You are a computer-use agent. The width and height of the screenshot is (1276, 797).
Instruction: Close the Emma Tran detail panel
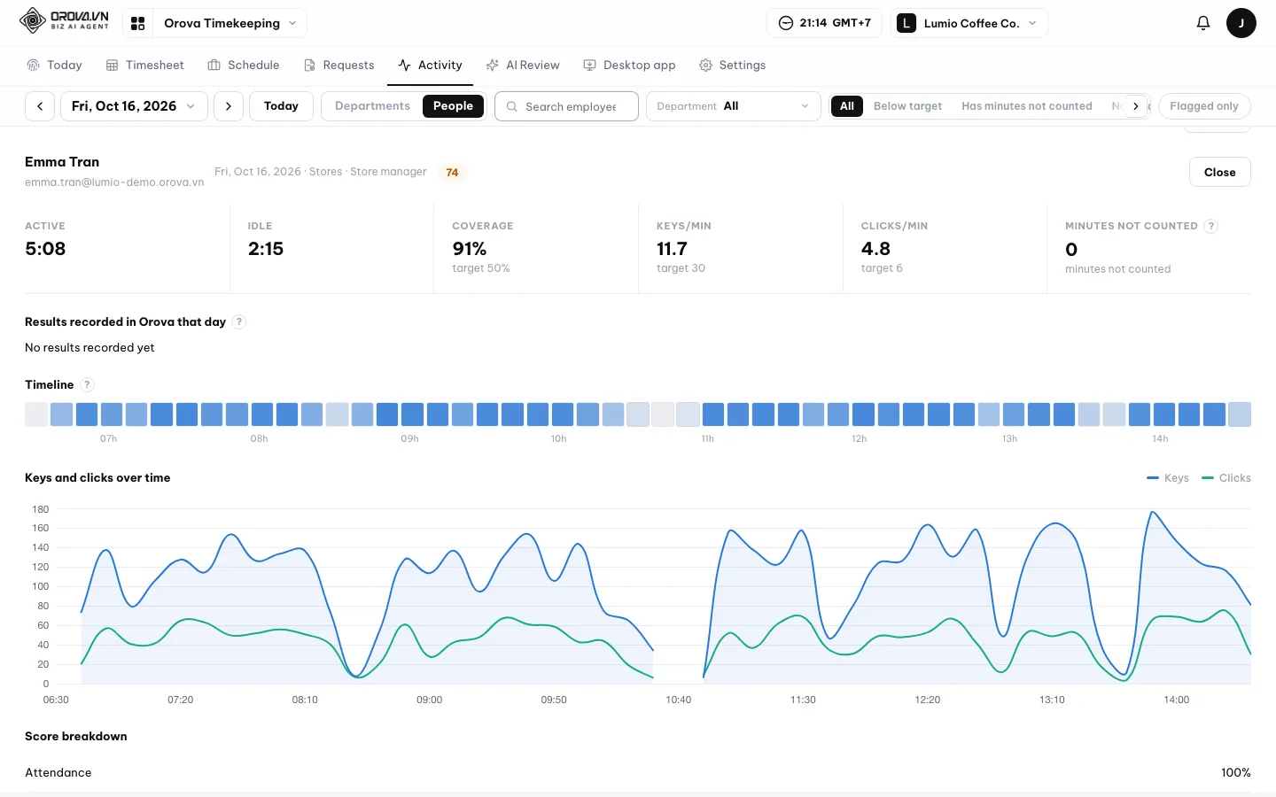click(x=1219, y=173)
